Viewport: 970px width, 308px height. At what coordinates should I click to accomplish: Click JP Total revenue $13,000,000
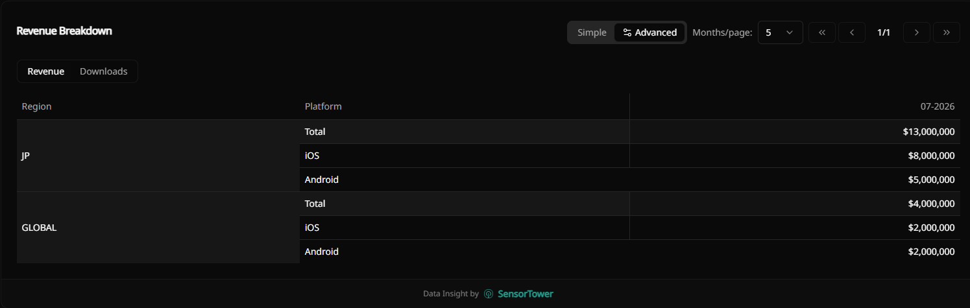tap(928, 132)
